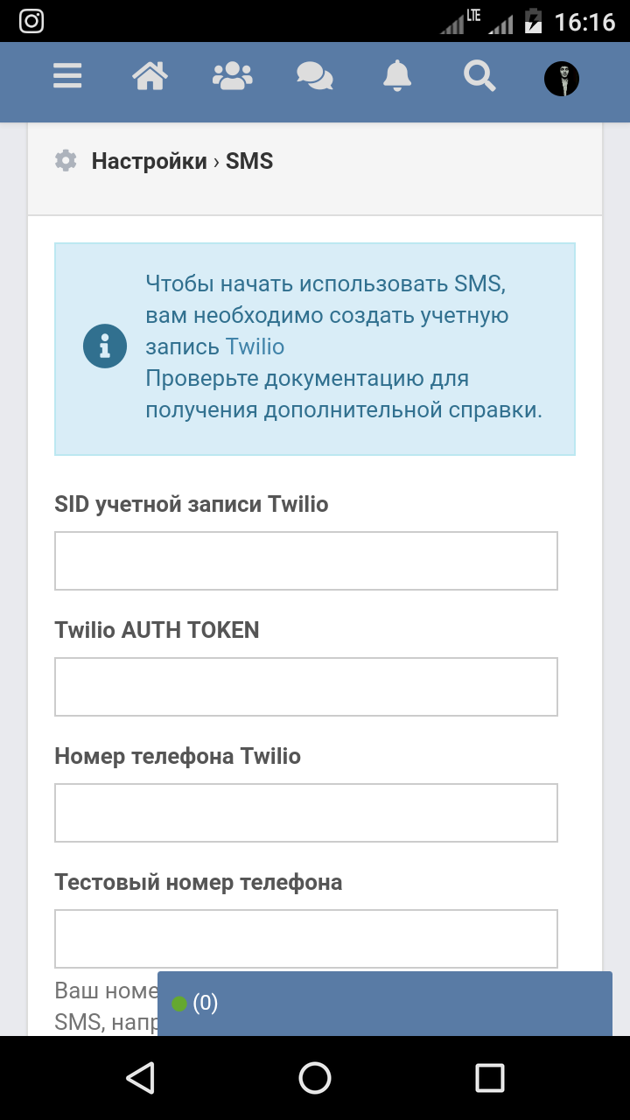
Task: Focus the SID учетной записи Twilio field
Action: (306, 561)
